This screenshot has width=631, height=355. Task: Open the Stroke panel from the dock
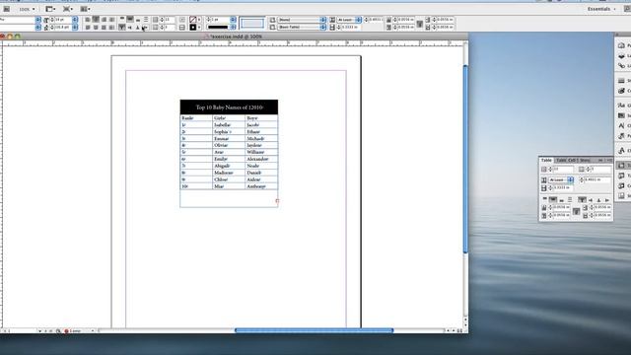coord(622,81)
